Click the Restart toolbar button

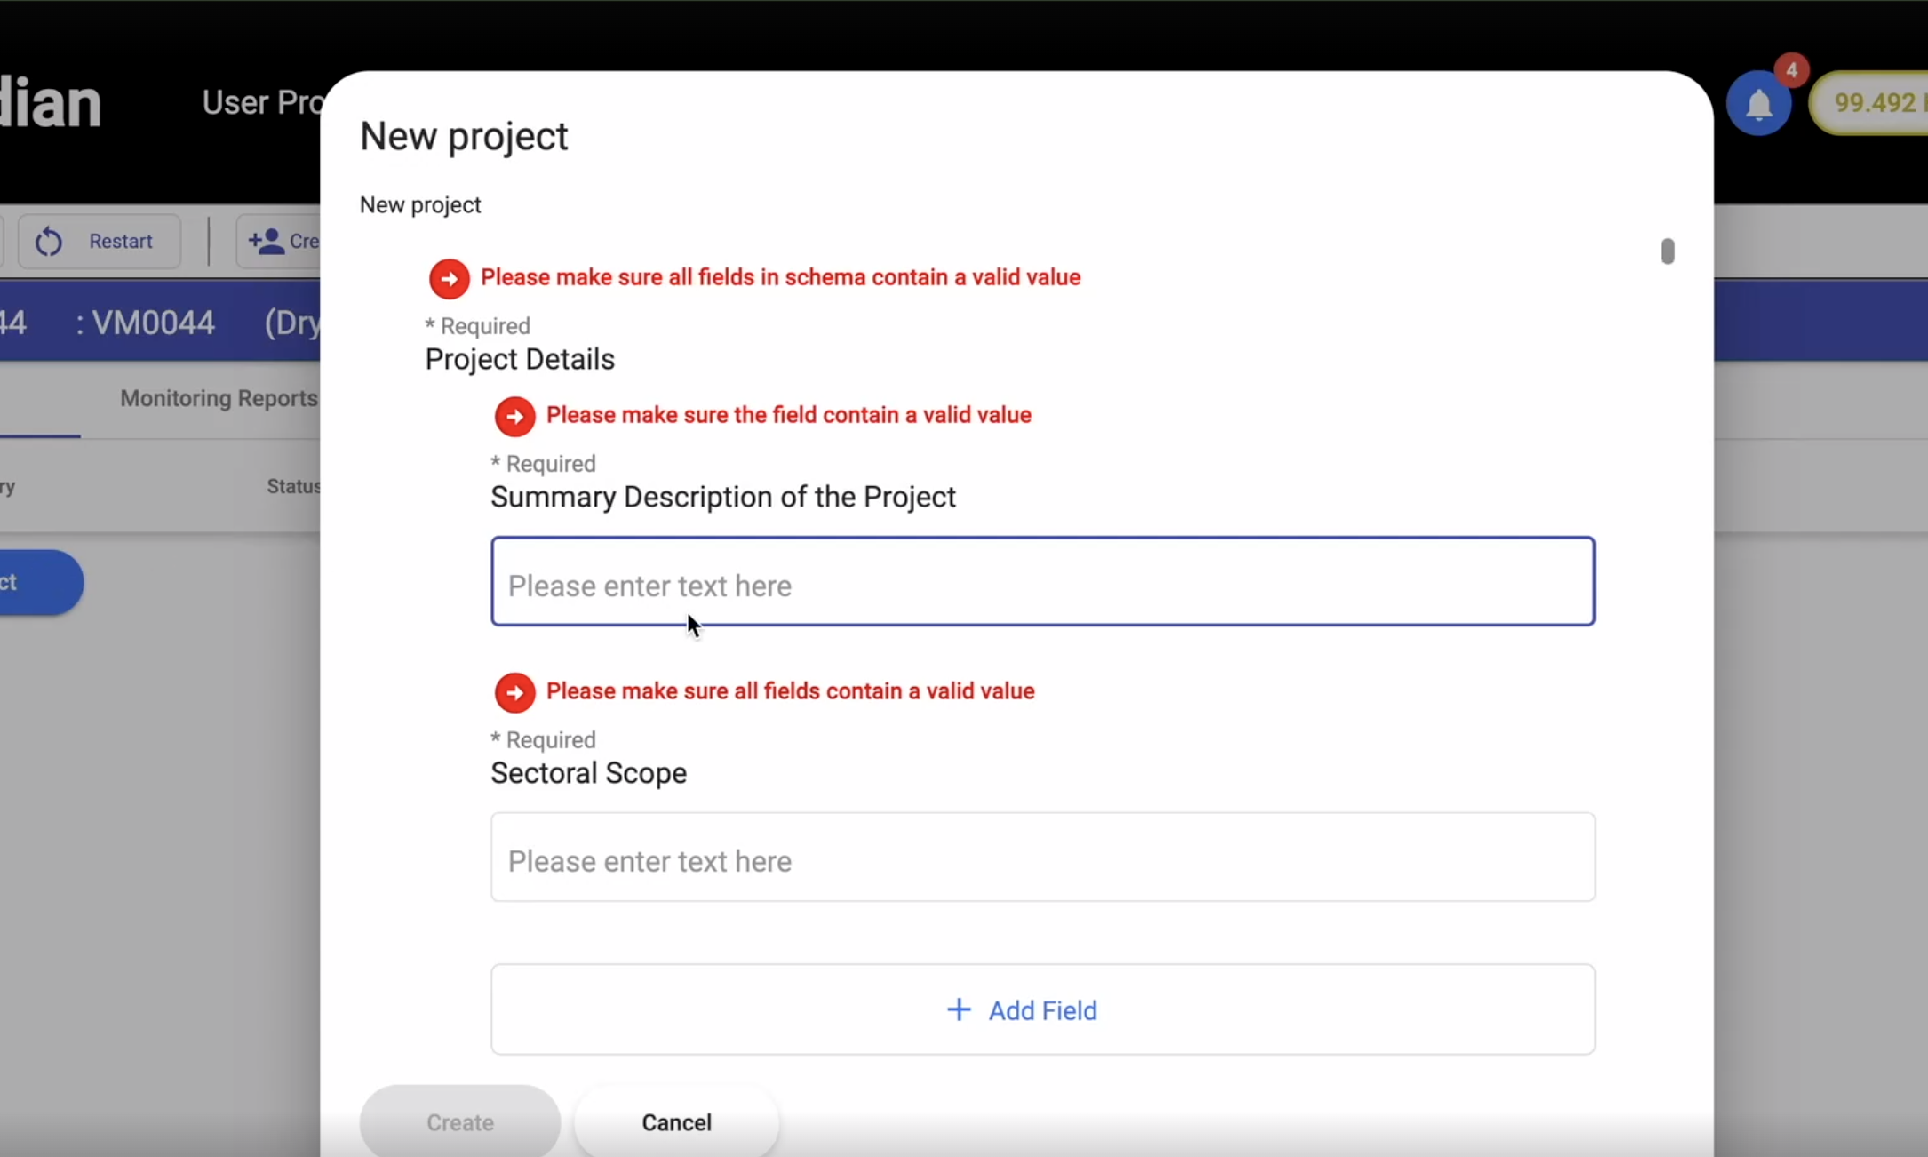(x=100, y=242)
